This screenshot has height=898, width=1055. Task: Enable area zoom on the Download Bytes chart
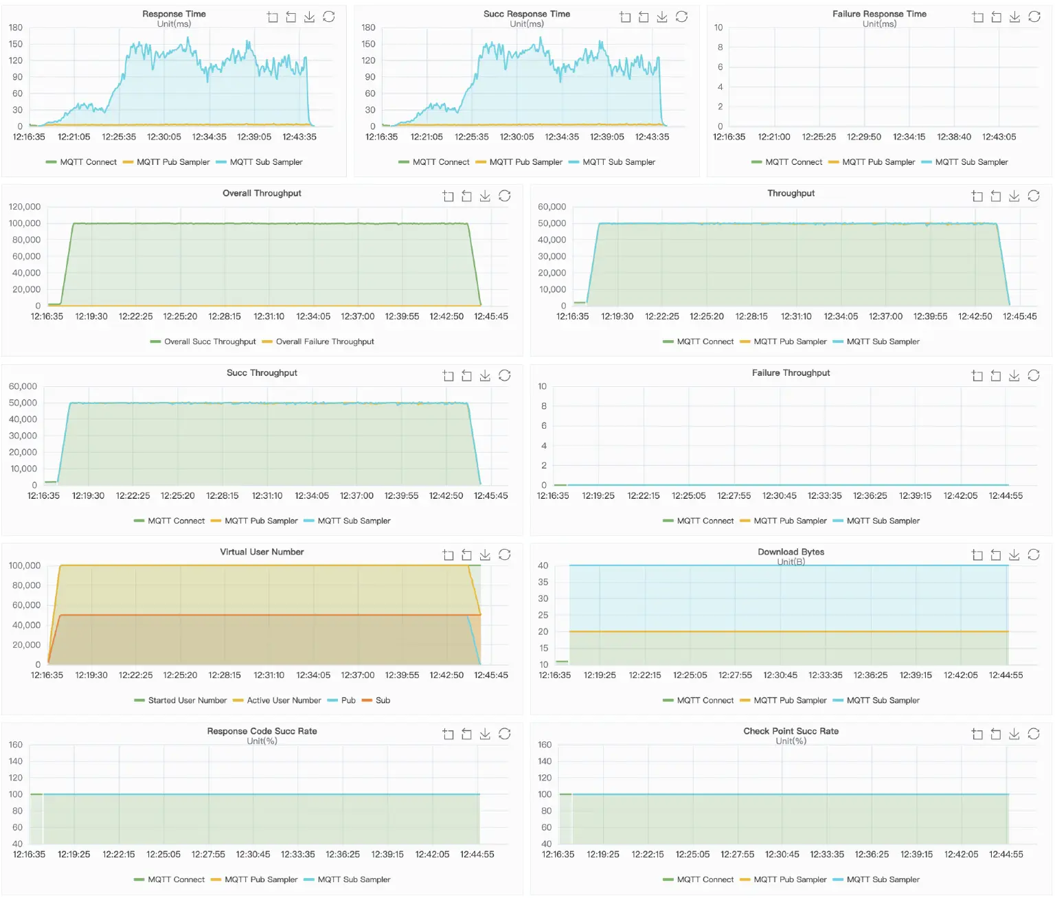coord(977,554)
